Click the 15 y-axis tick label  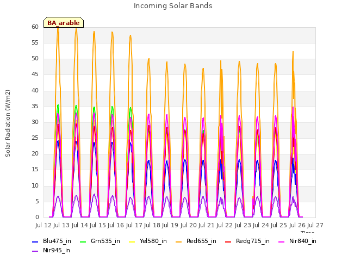click(35, 170)
